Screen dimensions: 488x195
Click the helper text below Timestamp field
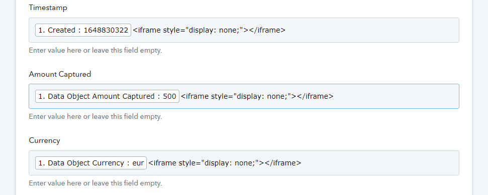pos(95,50)
